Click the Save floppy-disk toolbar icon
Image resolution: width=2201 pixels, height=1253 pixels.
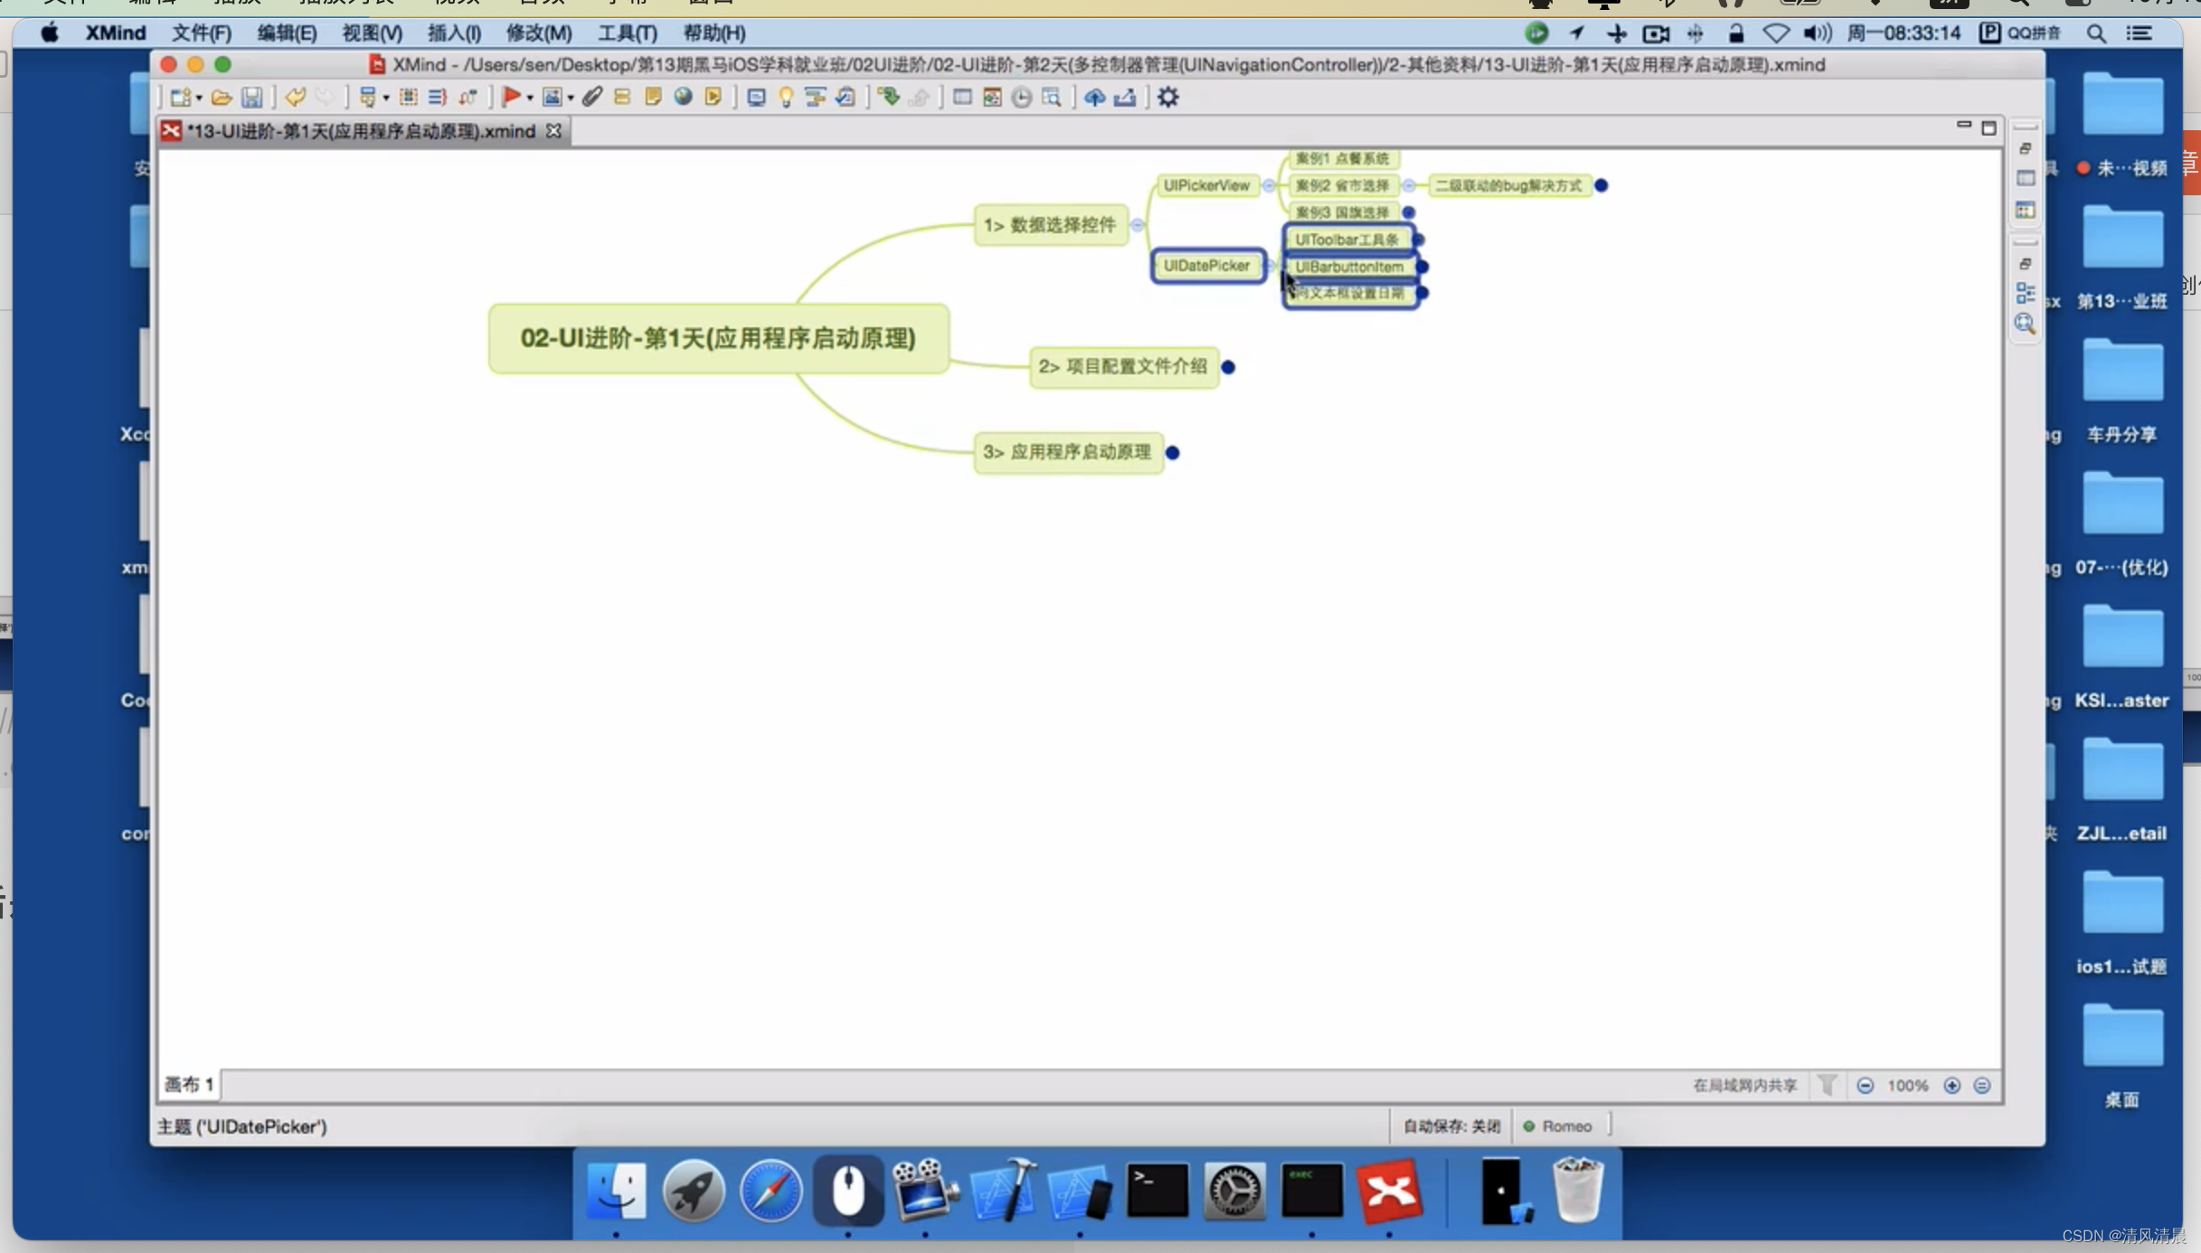pos(252,97)
